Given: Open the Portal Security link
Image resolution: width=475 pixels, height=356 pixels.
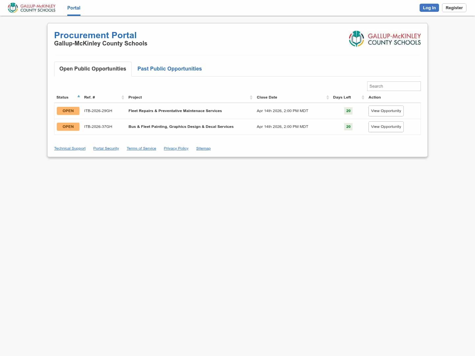Looking at the screenshot, I should tap(106, 148).
